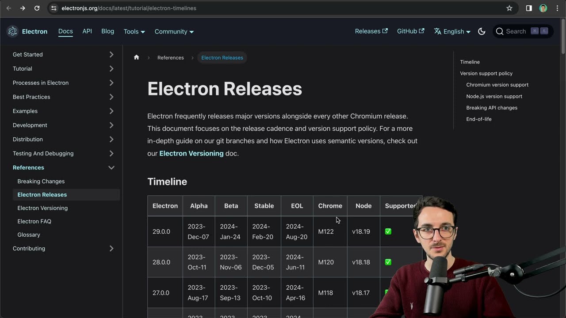Open the Chrome three-dot menu
Image resolution: width=566 pixels, height=318 pixels.
point(557,8)
